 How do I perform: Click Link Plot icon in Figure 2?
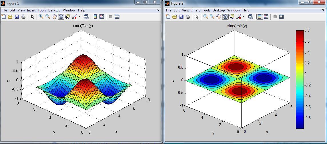(x=251, y=17)
